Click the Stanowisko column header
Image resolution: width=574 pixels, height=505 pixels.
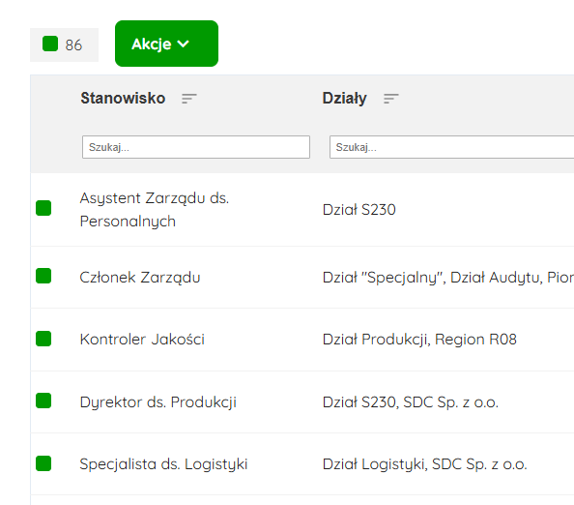(123, 99)
